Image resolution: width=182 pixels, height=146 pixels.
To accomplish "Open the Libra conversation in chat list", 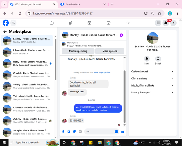I will point(27,52).
